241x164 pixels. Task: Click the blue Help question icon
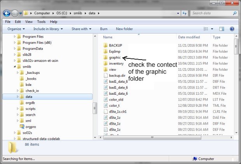tap(232, 29)
